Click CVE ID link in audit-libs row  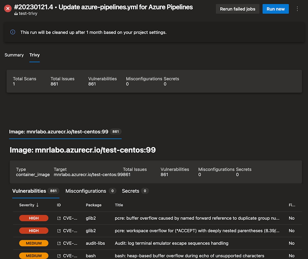tap(70, 243)
